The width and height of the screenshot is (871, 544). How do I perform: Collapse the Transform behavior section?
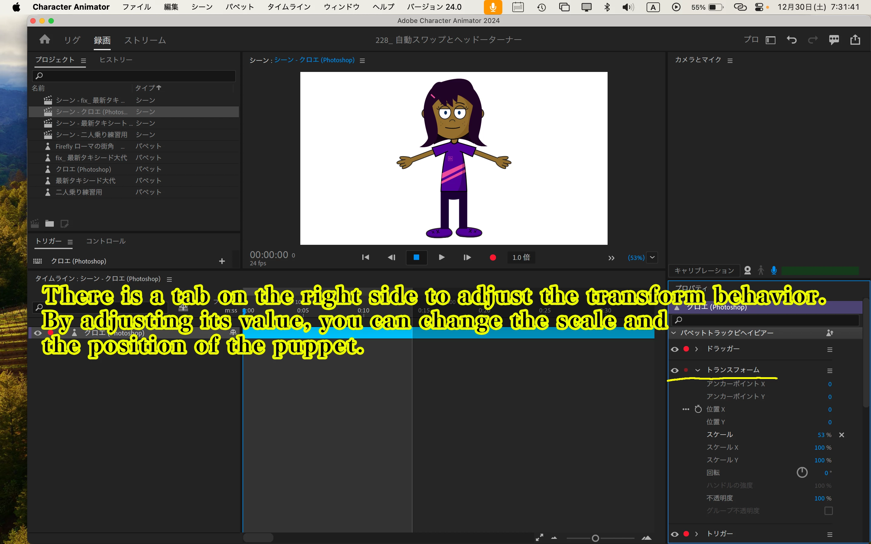point(697,370)
